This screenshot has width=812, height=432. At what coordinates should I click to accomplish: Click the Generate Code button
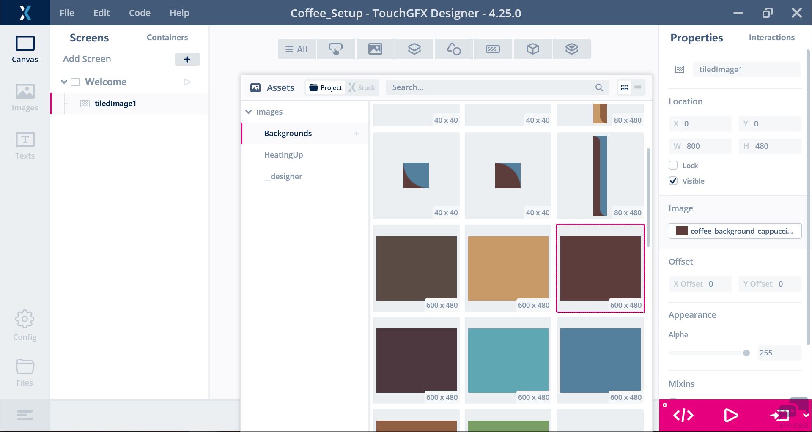tap(683, 415)
